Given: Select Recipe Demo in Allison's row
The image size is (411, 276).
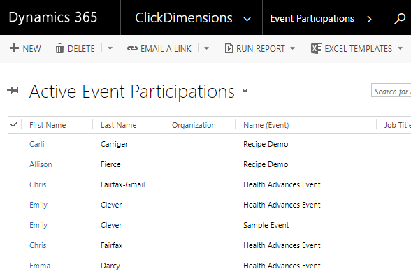Looking at the screenshot, I should point(266,164).
